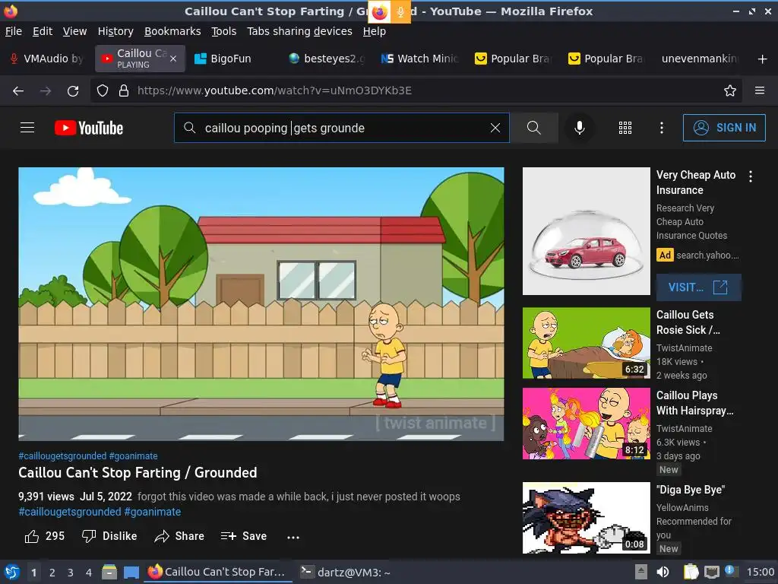
Task: Save the video to a playlist
Action: point(244,536)
